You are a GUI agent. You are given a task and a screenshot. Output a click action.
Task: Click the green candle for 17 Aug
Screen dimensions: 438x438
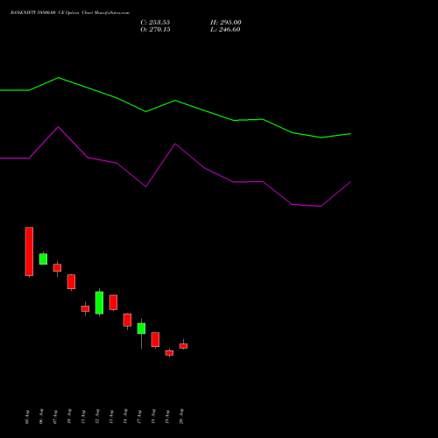141,328
